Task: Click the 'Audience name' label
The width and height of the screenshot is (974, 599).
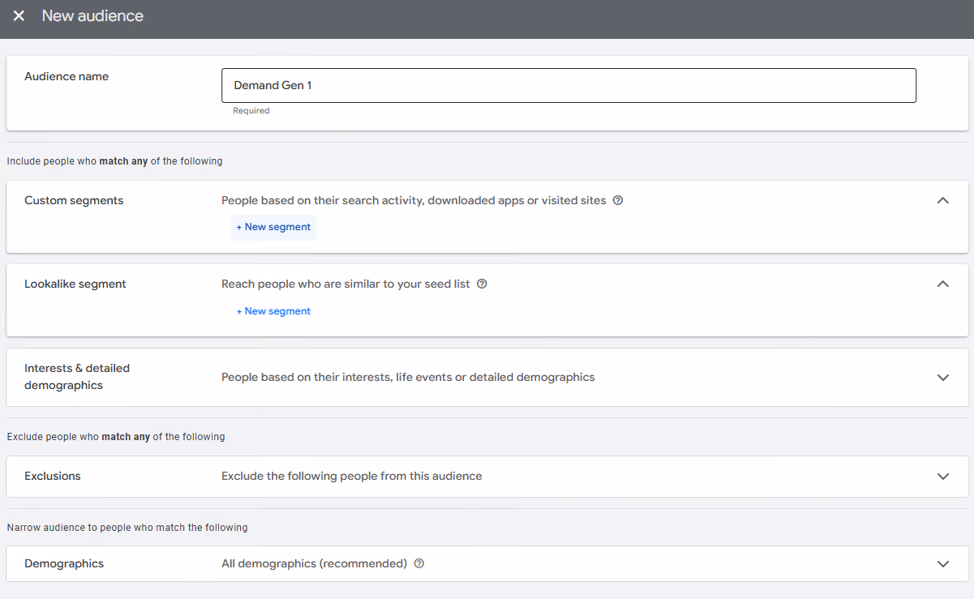Action: [x=67, y=76]
